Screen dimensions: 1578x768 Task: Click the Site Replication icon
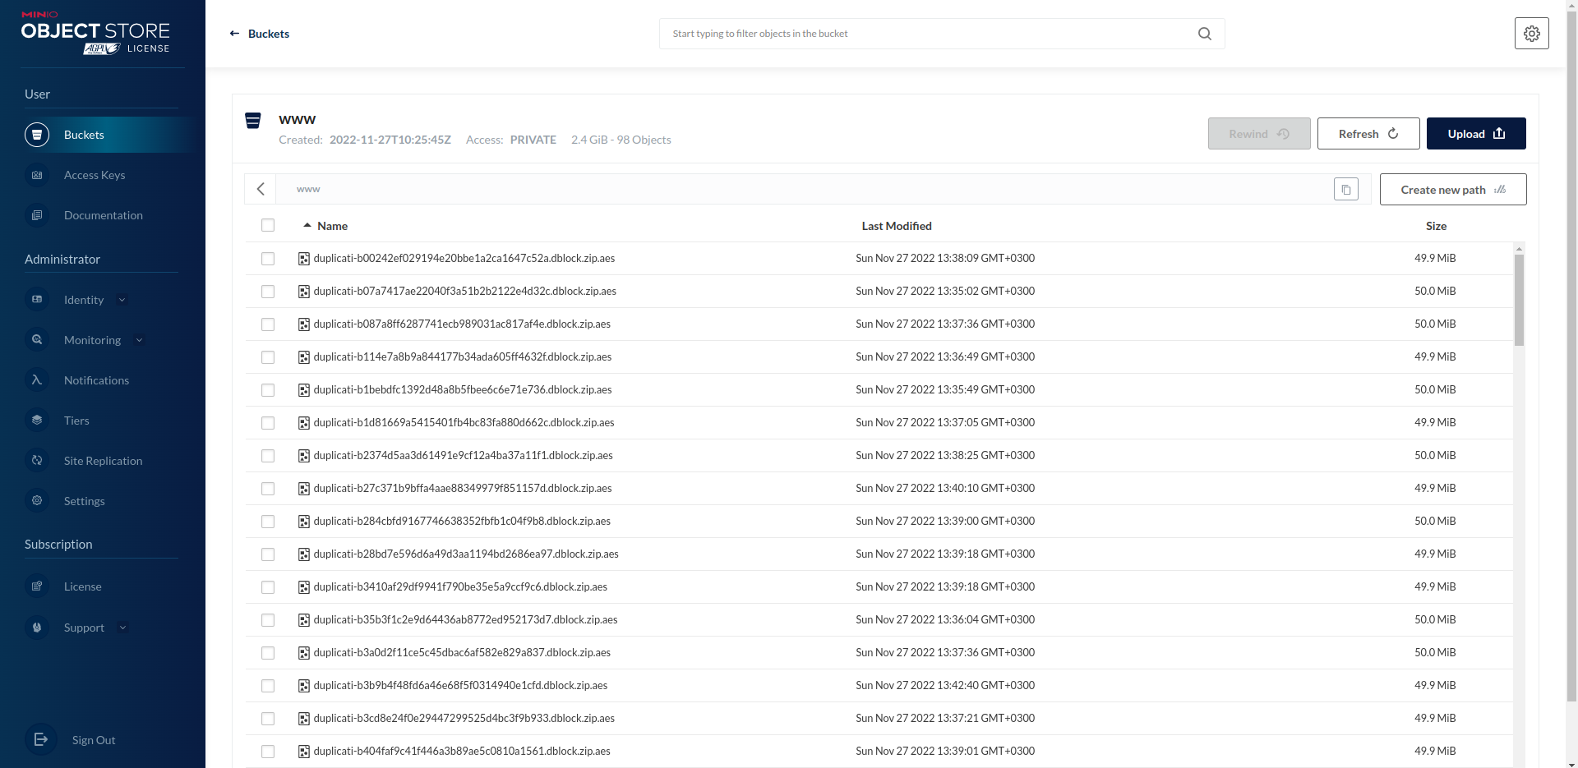tap(37, 461)
